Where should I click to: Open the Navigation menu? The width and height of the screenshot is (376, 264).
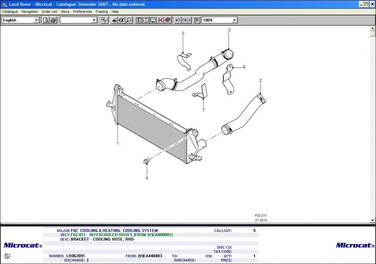[30, 11]
